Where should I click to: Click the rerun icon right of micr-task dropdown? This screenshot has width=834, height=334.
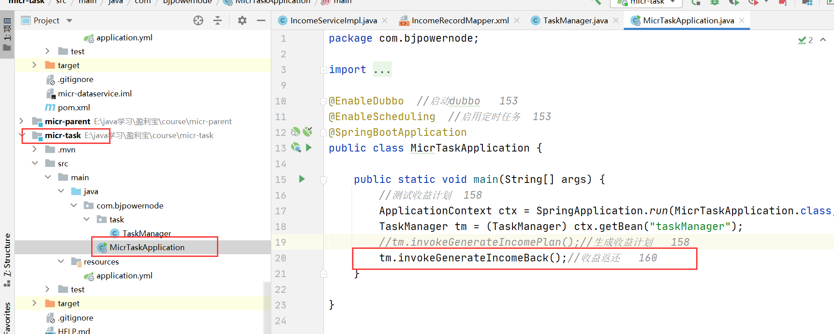tap(696, 2)
